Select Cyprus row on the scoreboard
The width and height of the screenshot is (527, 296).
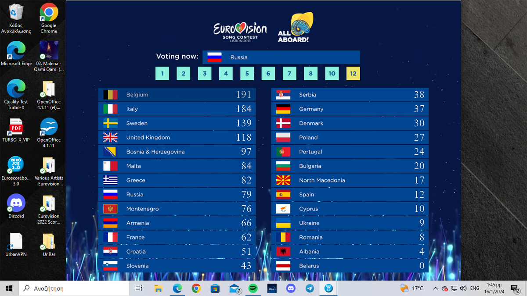(x=350, y=209)
